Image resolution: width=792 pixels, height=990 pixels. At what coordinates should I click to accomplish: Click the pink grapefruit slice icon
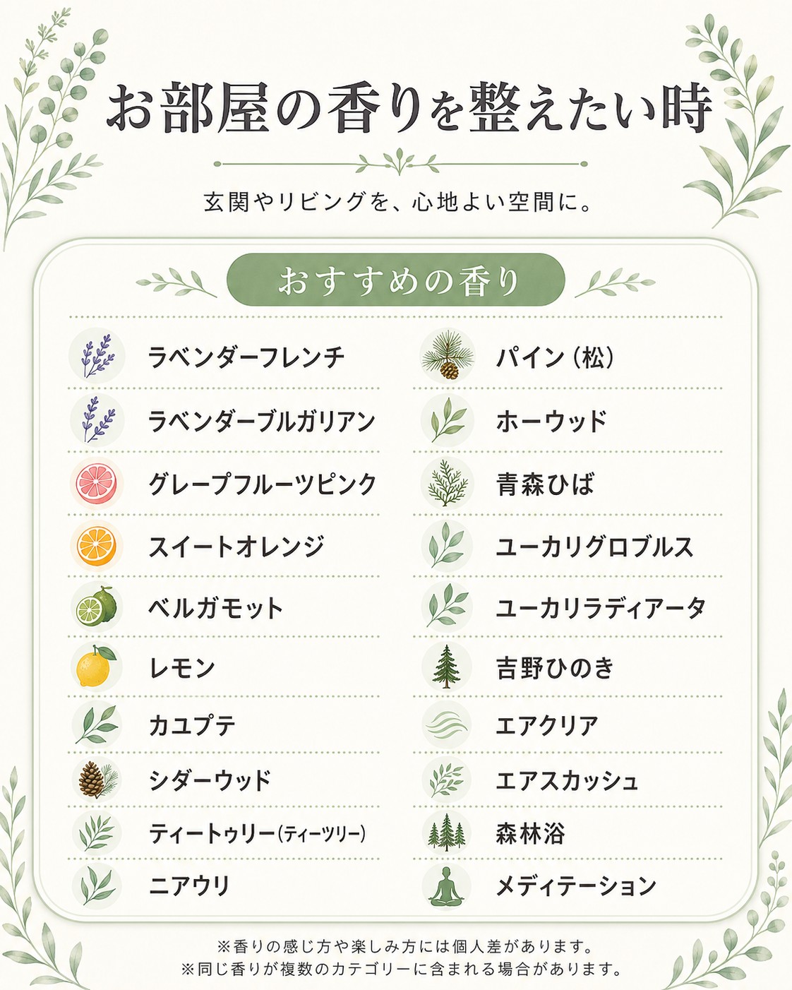click(97, 484)
